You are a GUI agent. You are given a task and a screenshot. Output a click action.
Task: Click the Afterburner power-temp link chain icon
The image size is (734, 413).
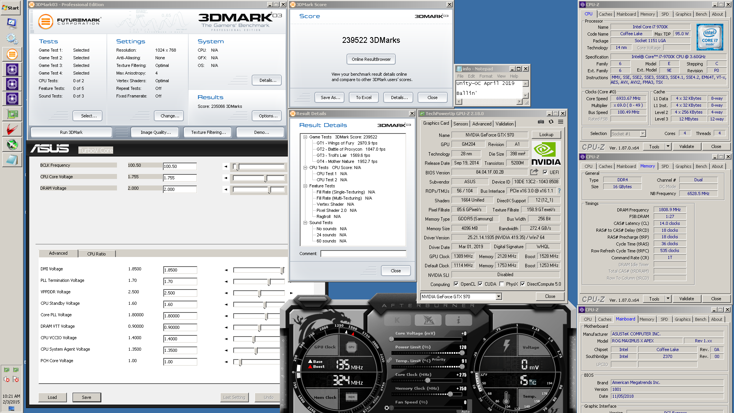coord(389,360)
